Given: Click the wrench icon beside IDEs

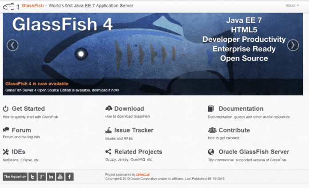Looking at the screenshot, I should (x=6, y=152).
